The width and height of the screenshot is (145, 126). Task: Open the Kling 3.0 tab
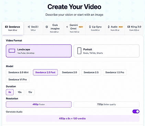134,28
